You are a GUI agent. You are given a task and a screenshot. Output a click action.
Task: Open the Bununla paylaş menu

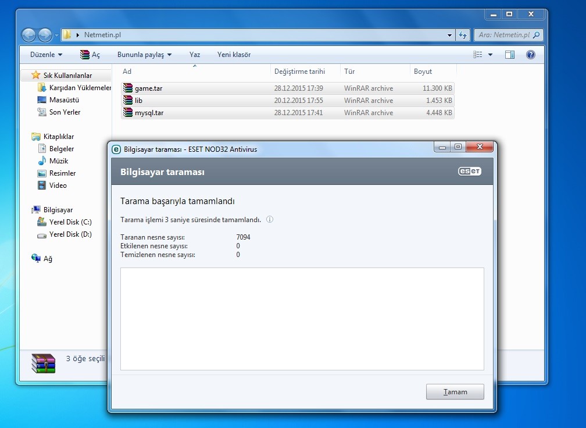[144, 55]
